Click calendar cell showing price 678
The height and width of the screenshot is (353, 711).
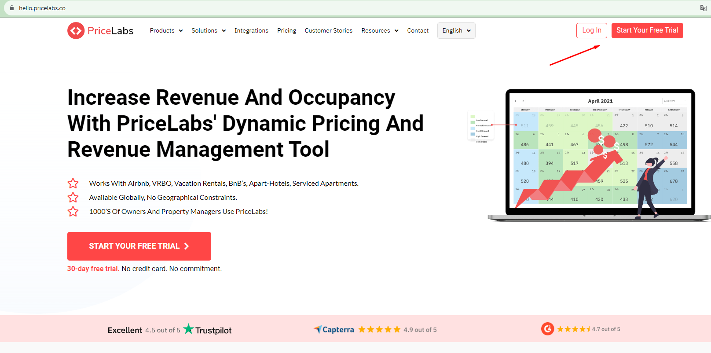tap(674, 176)
